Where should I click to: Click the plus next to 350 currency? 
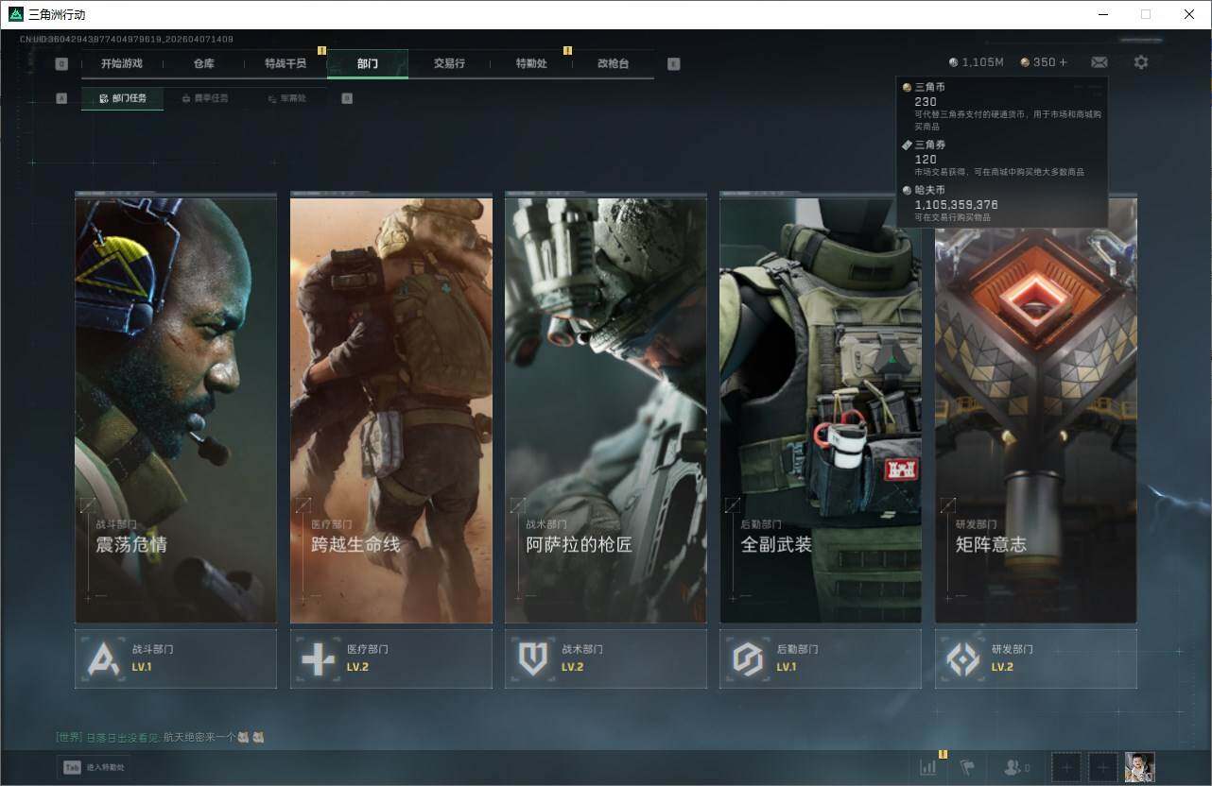1064,62
